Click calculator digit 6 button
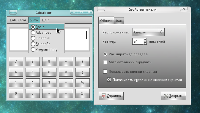The height and width of the screenshot is (113, 200). (49, 72)
